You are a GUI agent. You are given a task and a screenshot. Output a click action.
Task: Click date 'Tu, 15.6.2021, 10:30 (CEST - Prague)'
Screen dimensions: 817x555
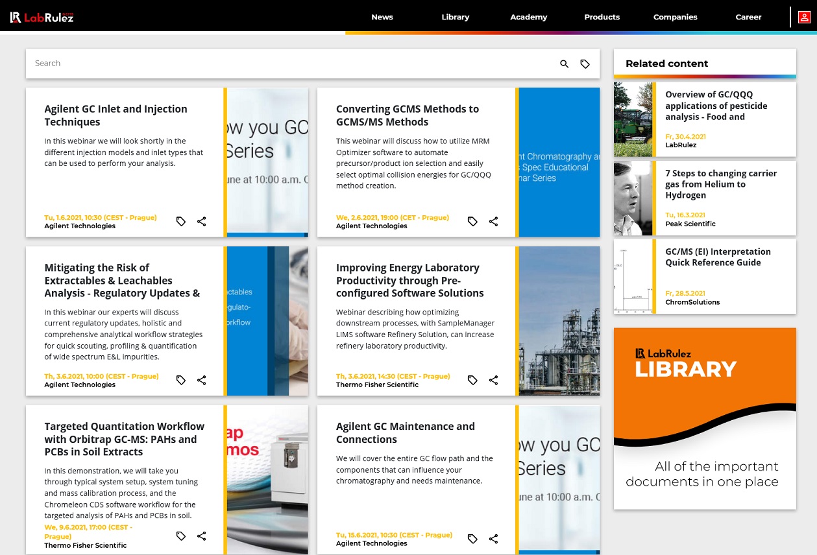(x=394, y=535)
